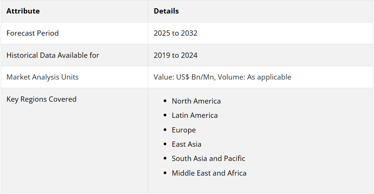Select the Key Regions Covered label
This screenshot has width=374, height=194.
pos(41,99)
